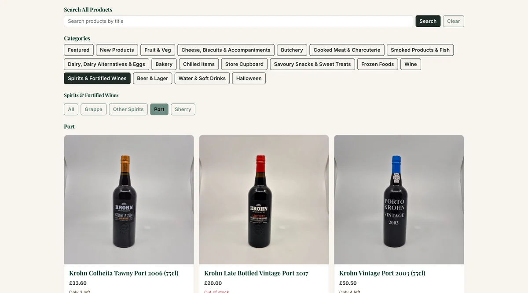Click the Krohn Colheita Tawny Port 2006 title
The width and height of the screenshot is (528, 293).
(x=124, y=273)
